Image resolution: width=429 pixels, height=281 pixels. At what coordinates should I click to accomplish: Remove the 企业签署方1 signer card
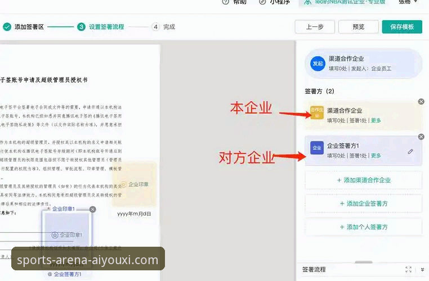(421, 137)
